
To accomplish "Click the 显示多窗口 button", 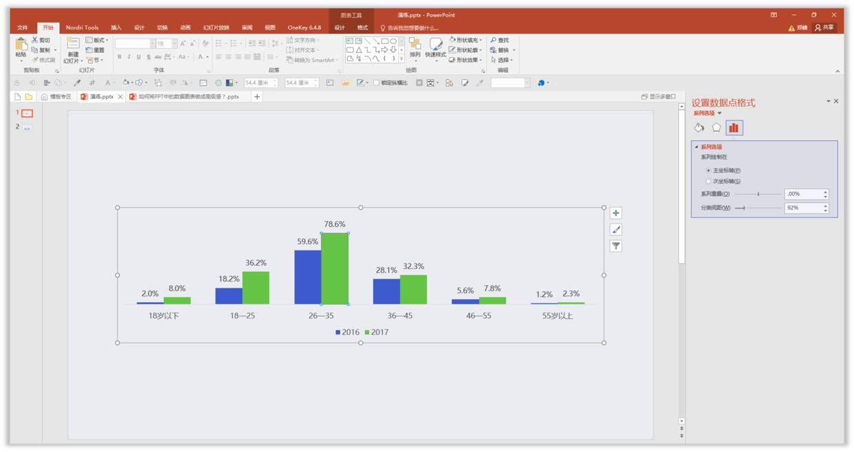I will click(x=658, y=97).
